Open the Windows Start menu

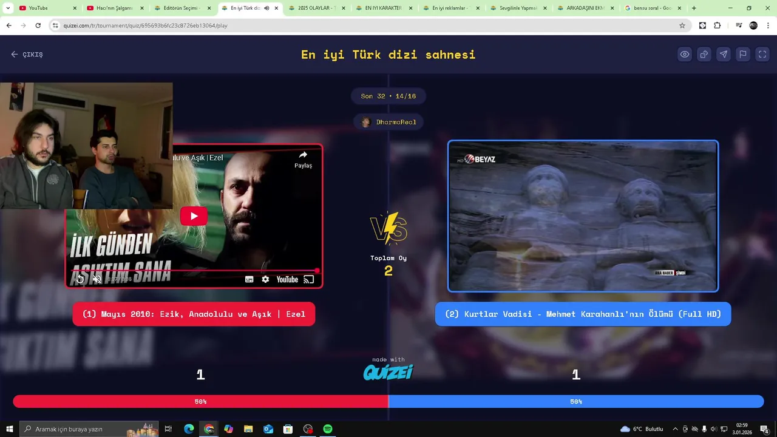pos(10,429)
